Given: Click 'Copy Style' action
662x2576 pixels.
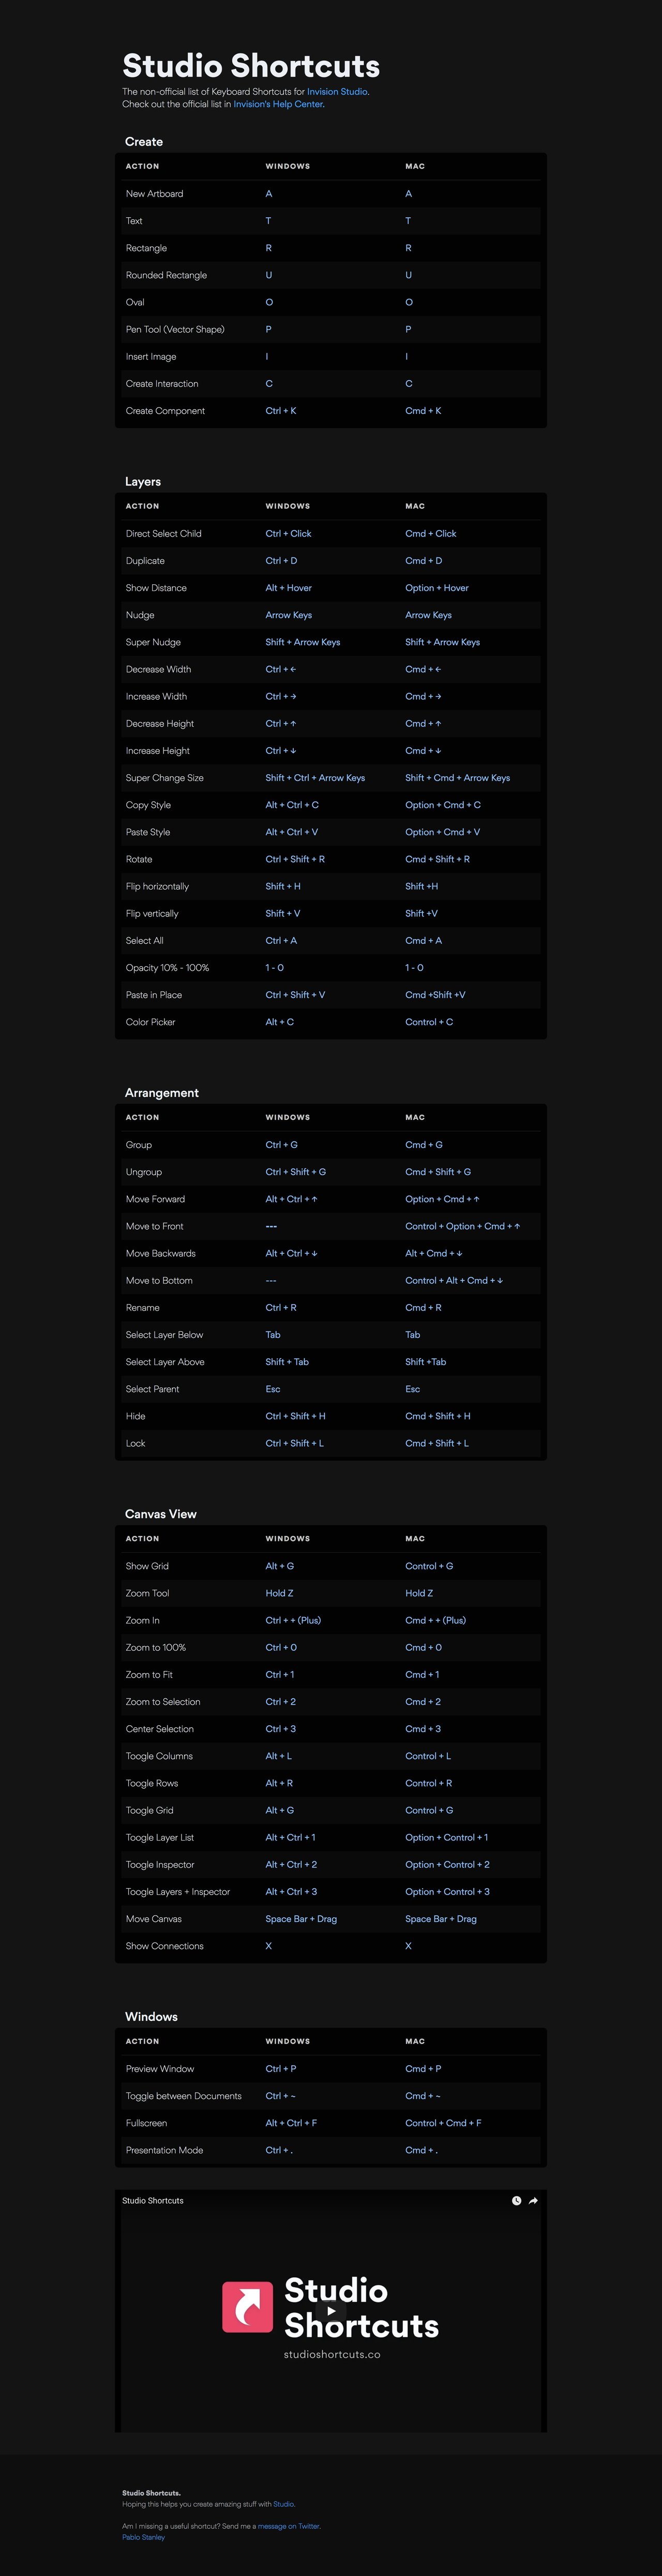Looking at the screenshot, I should point(148,805).
